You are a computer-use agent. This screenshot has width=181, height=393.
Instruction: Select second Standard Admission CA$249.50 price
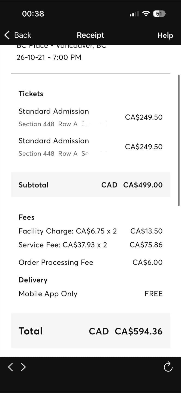144,147
